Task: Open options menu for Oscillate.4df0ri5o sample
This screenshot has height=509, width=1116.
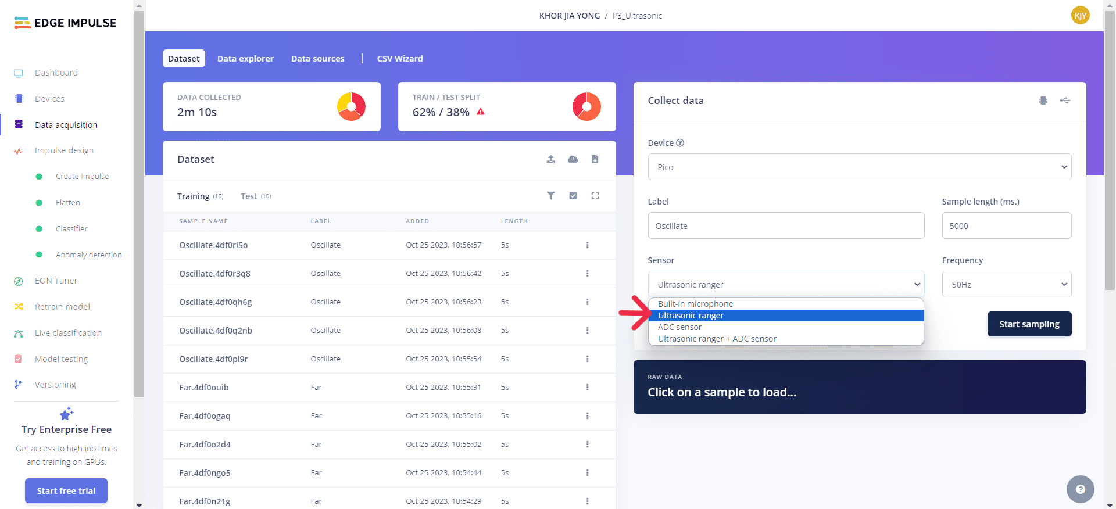Action: [587, 245]
